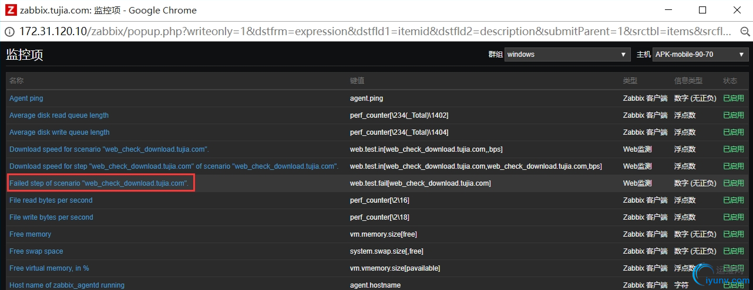Image resolution: width=753 pixels, height=290 pixels.
Task: Select Average disk read queue length item
Action: pyautogui.click(x=59, y=115)
